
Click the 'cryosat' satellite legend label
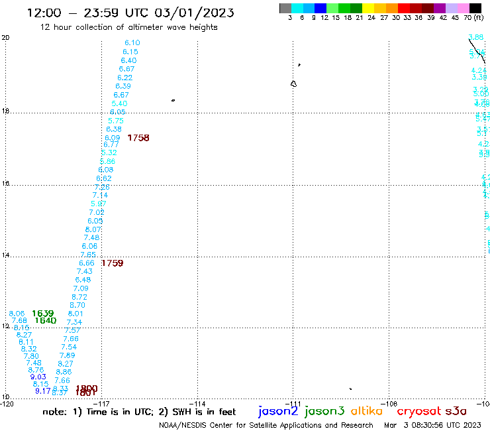[x=418, y=411]
